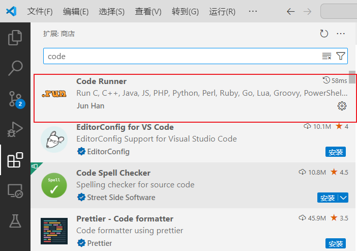Open Code Spell Checker title
357x251 pixels.
(113, 173)
